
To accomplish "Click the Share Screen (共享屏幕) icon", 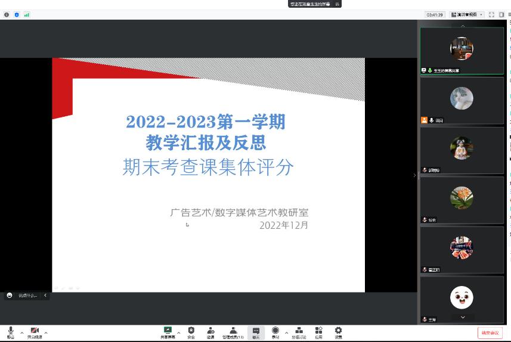I will tap(168, 331).
